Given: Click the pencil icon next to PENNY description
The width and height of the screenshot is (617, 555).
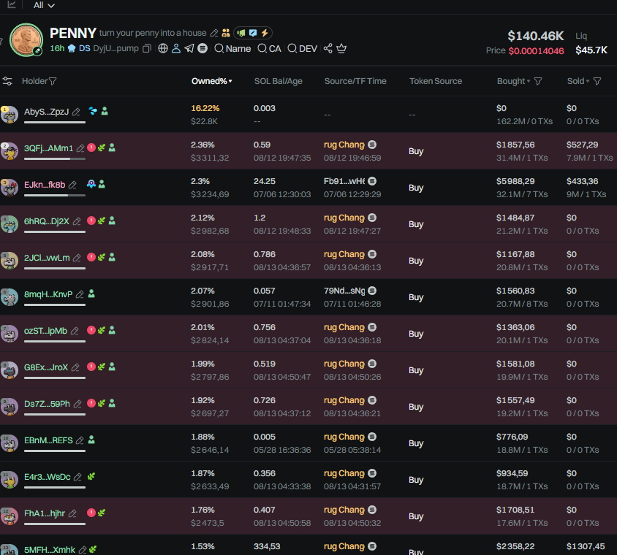Looking at the screenshot, I should pyautogui.click(x=214, y=33).
